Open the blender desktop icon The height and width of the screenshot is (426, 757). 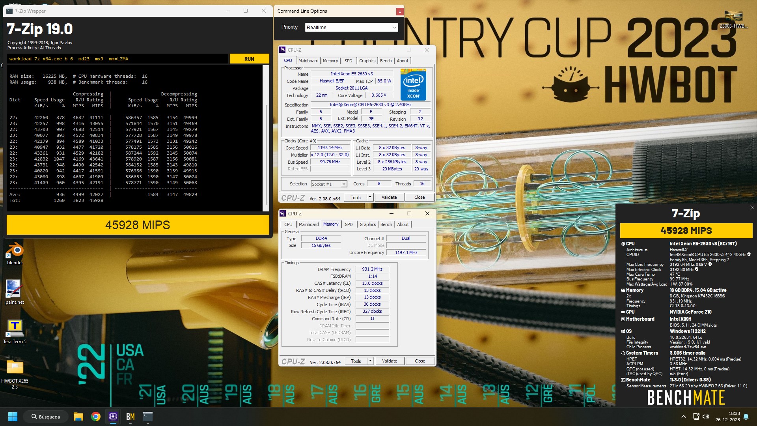coord(15,253)
